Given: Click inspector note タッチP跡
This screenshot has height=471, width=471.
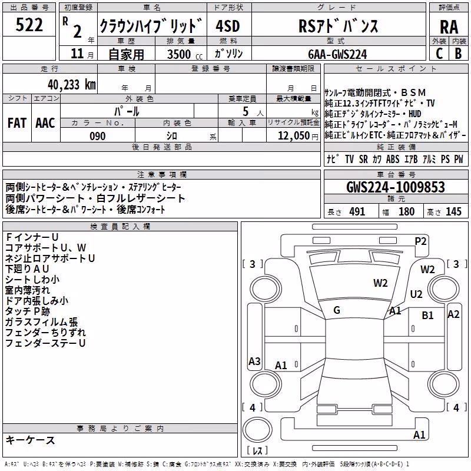Looking at the screenshot, I should point(27,311).
